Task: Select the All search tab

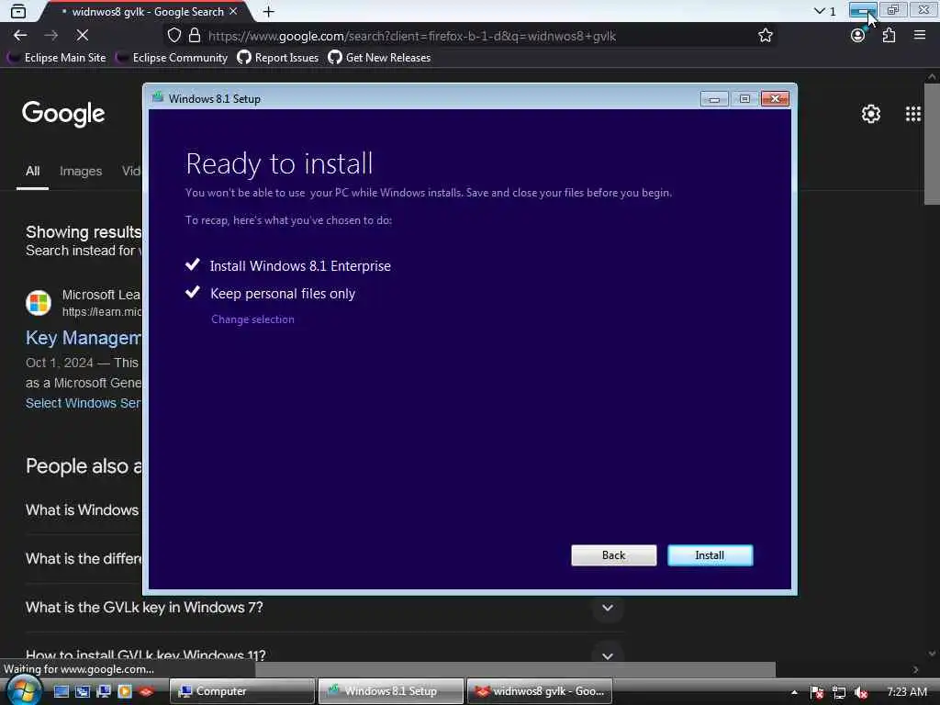Action: click(x=32, y=172)
